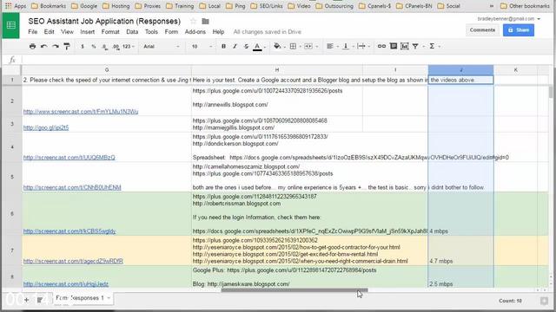This screenshot has width=556, height=312.
Task: Open the borders tool
Action: [x=293, y=46]
